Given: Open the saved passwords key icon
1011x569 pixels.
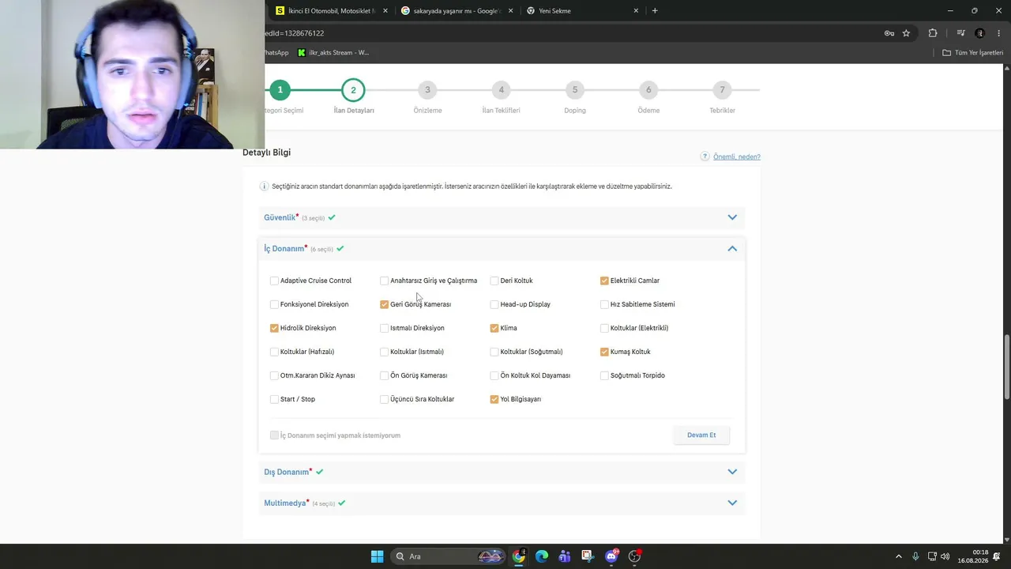Looking at the screenshot, I should (x=889, y=33).
